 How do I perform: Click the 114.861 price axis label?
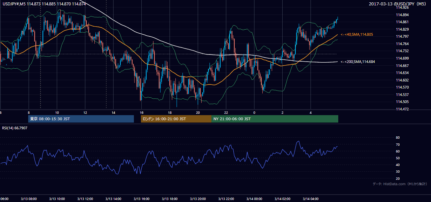402,22
